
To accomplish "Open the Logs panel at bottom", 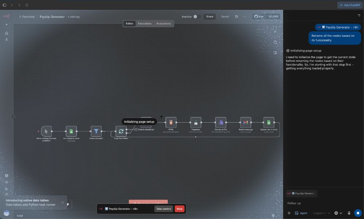I will click(x=20, y=215).
